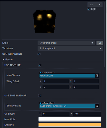Turn off USE EMISSIVE MAP
The width and height of the screenshot is (107, 128).
click(x=40, y=96)
